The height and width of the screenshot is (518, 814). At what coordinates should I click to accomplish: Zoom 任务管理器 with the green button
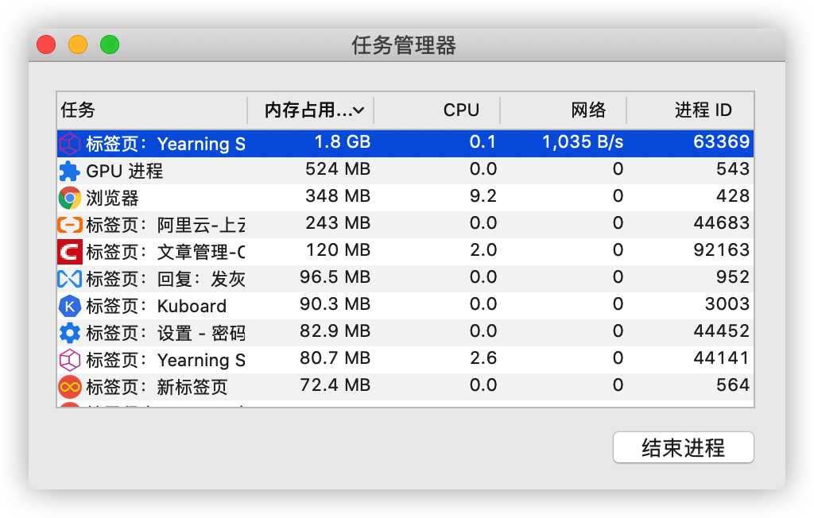coord(110,44)
